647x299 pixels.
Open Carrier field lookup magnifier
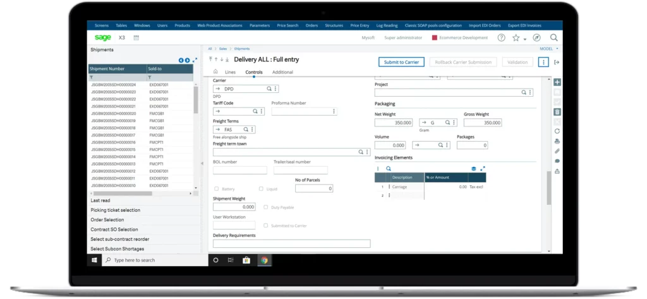269,88
